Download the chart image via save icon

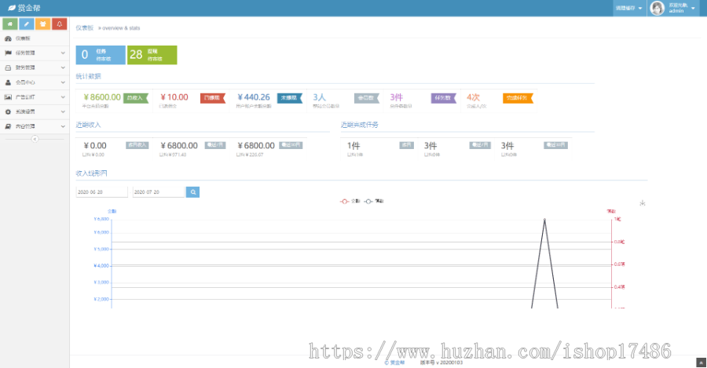(x=642, y=203)
